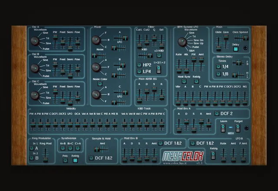Screen dimensions: 278x191
Task: Click the Main ADSR Sustain slider
Action: click(x=154, y=94)
